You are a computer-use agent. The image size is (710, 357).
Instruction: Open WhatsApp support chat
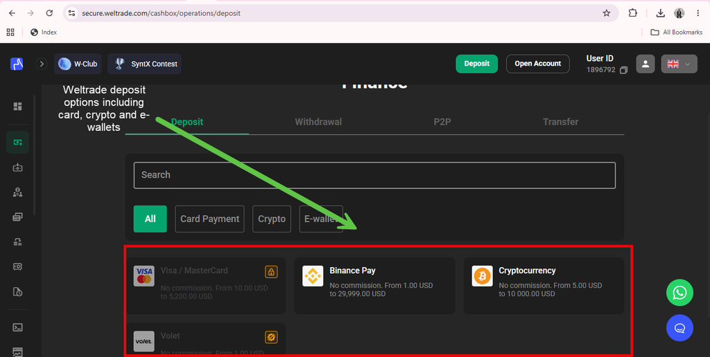coord(679,293)
